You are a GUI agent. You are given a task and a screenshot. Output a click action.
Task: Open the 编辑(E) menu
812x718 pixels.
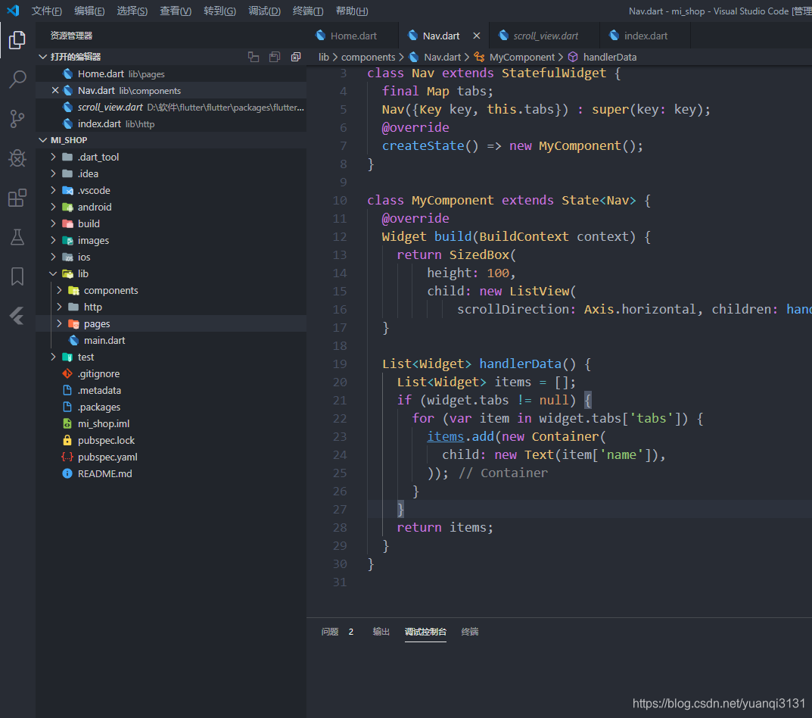tap(89, 11)
